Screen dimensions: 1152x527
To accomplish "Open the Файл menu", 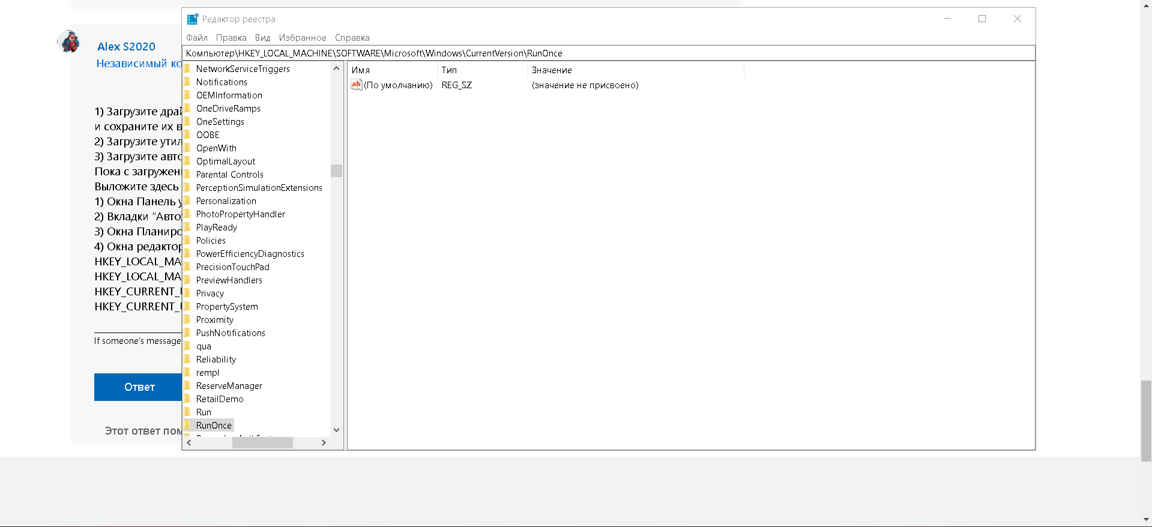I will coord(197,38).
